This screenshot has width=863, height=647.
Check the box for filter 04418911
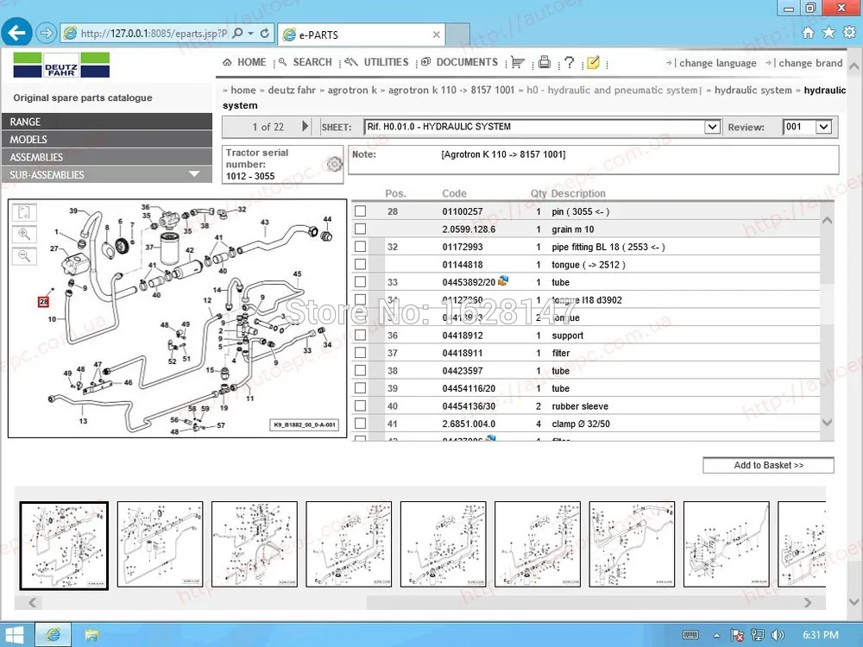361,352
